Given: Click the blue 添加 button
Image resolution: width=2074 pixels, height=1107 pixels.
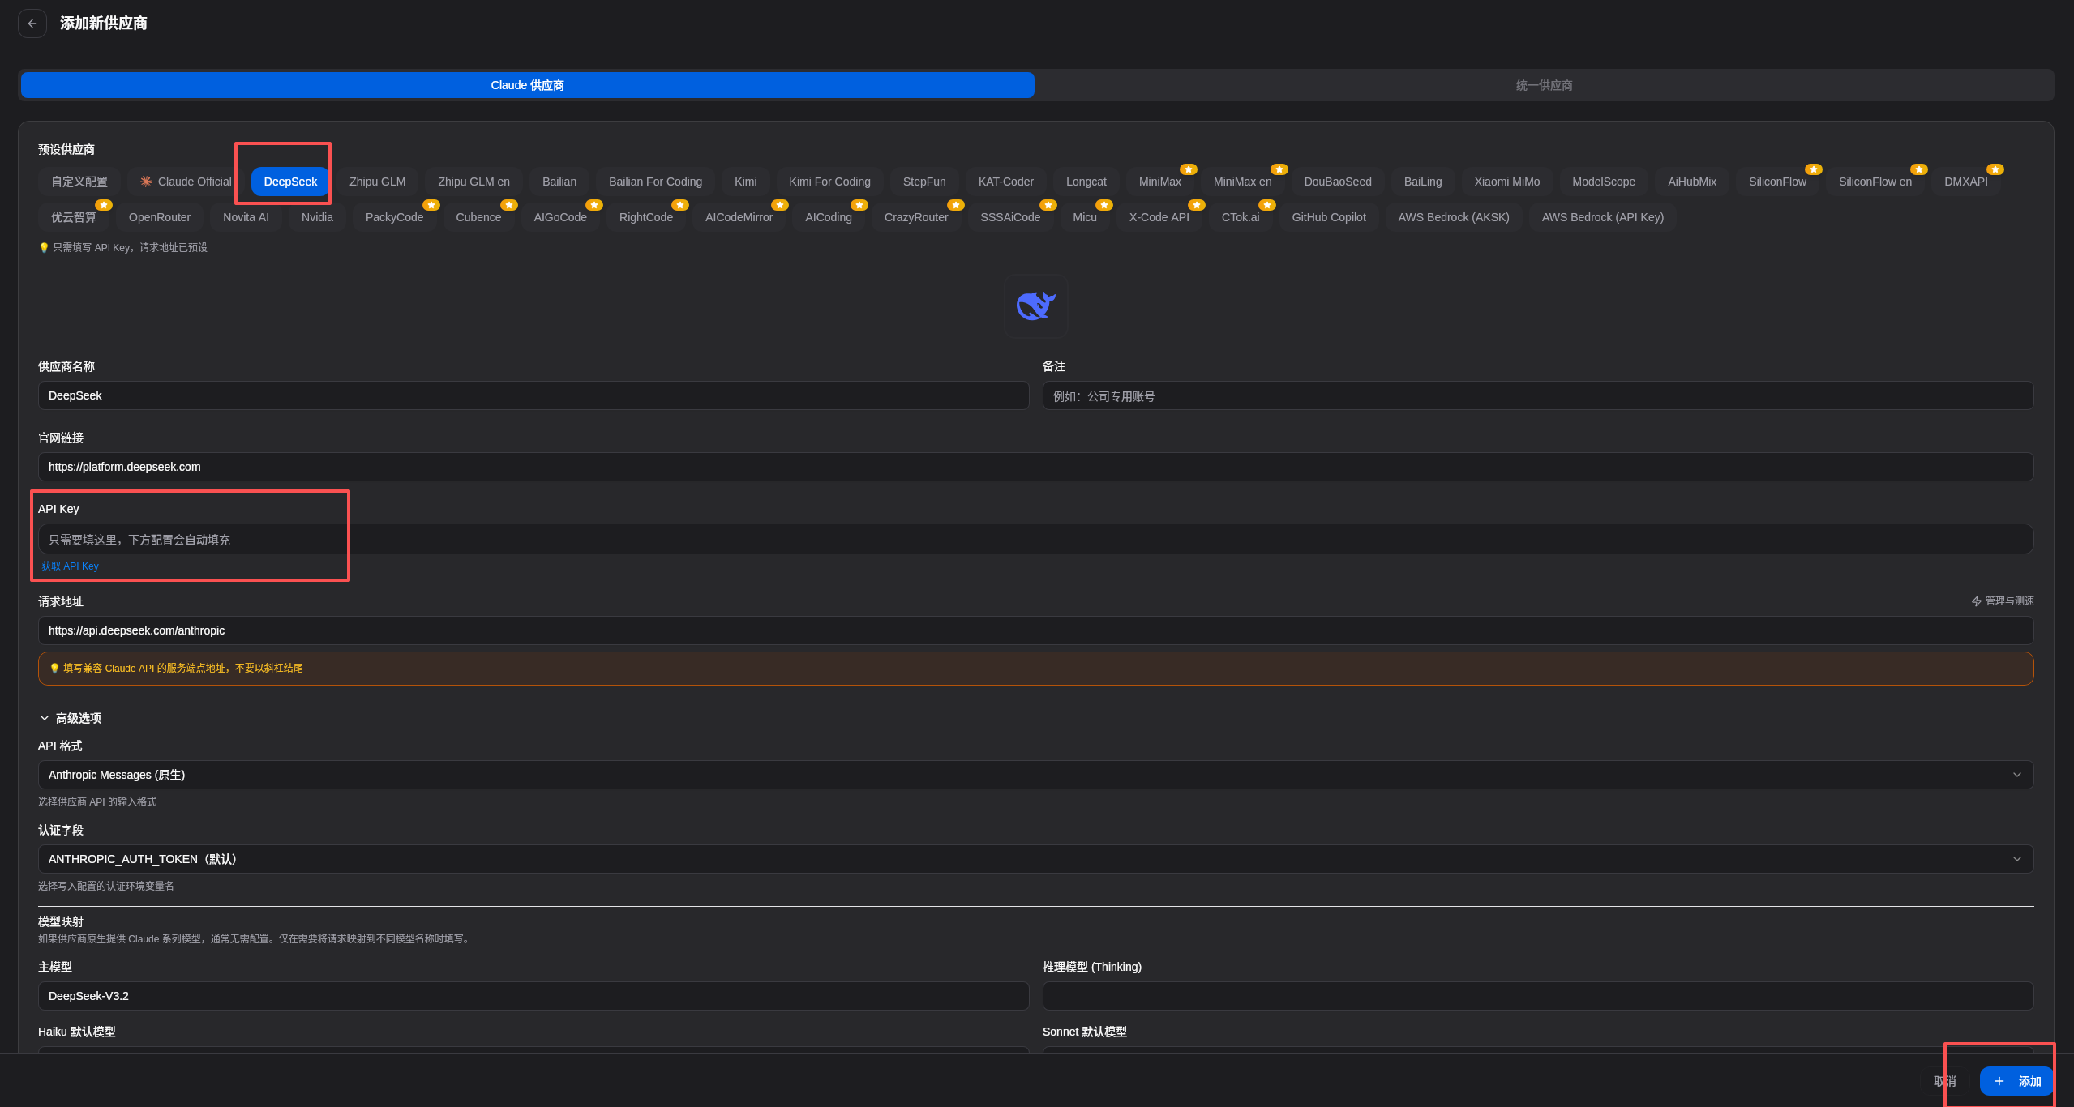Looking at the screenshot, I should pyautogui.click(x=2016, y=1081).
